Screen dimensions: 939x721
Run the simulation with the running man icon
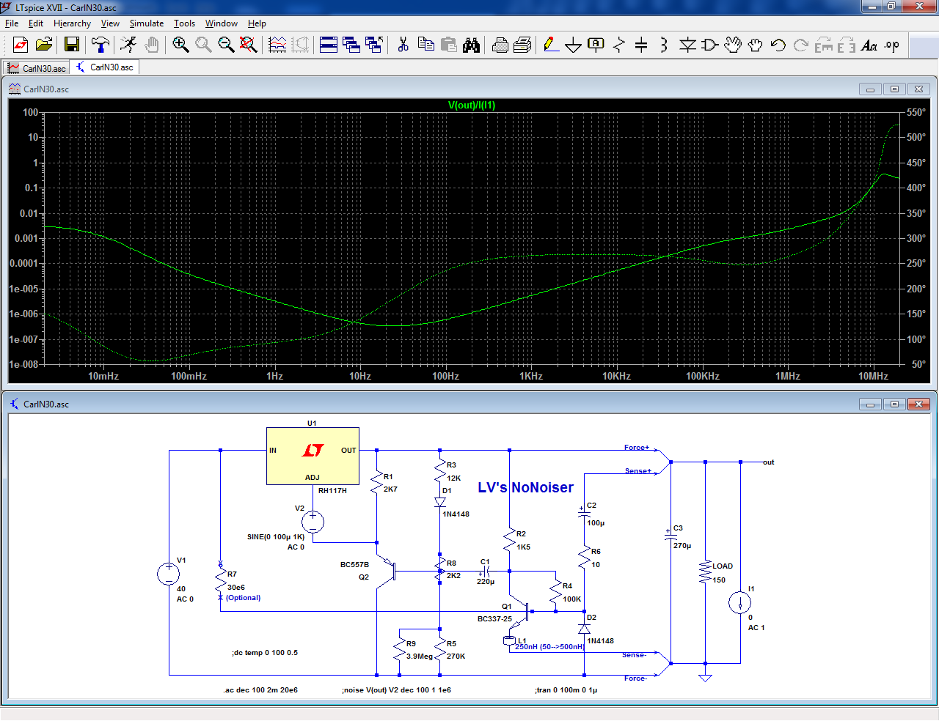[128, 45]
